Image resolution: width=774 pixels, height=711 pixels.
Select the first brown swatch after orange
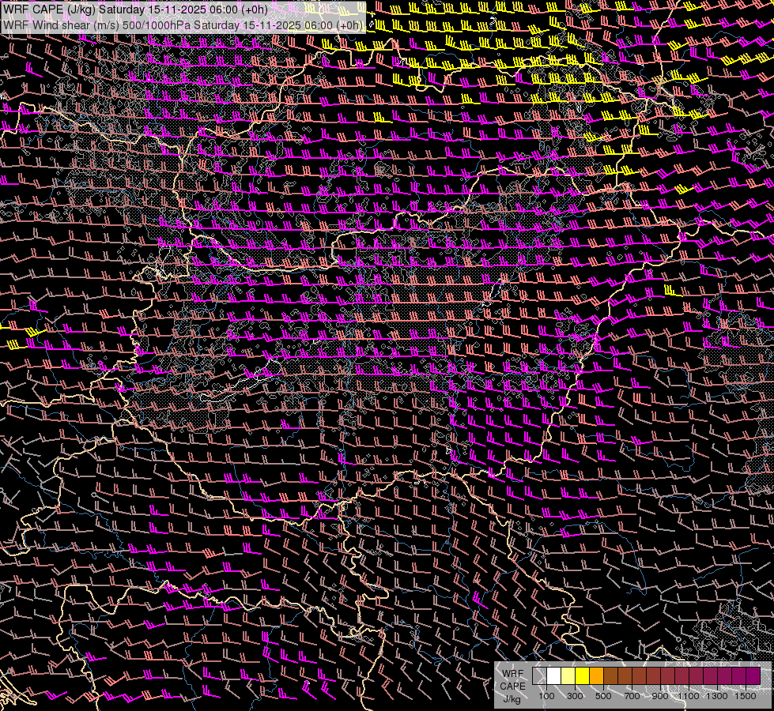pos(610,676)
